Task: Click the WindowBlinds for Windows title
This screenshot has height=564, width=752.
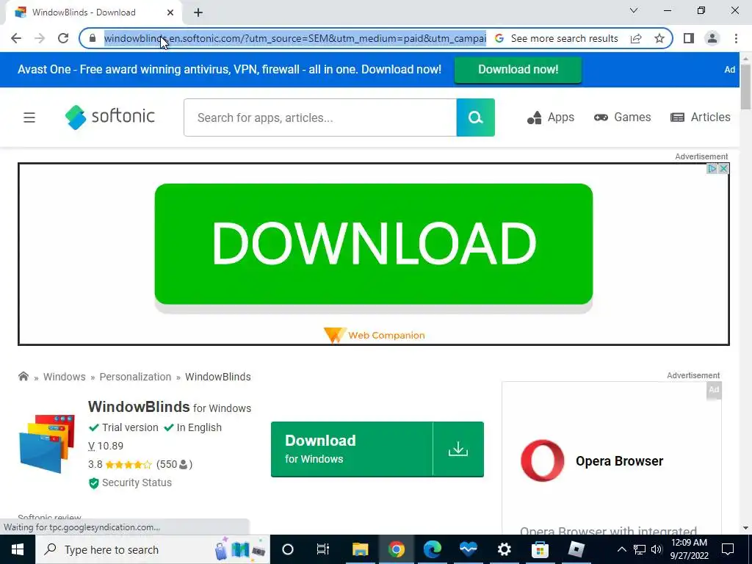Action: click(170, 407)
